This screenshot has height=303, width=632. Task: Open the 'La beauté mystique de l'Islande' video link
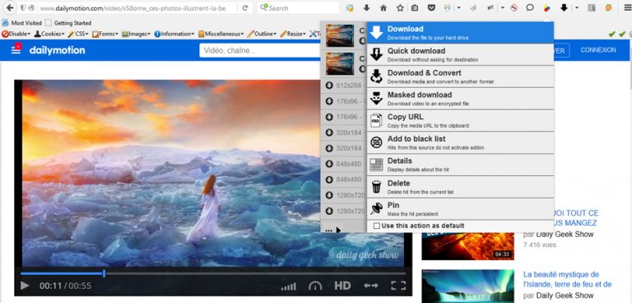pyautogui.click(x=567, y=279)
